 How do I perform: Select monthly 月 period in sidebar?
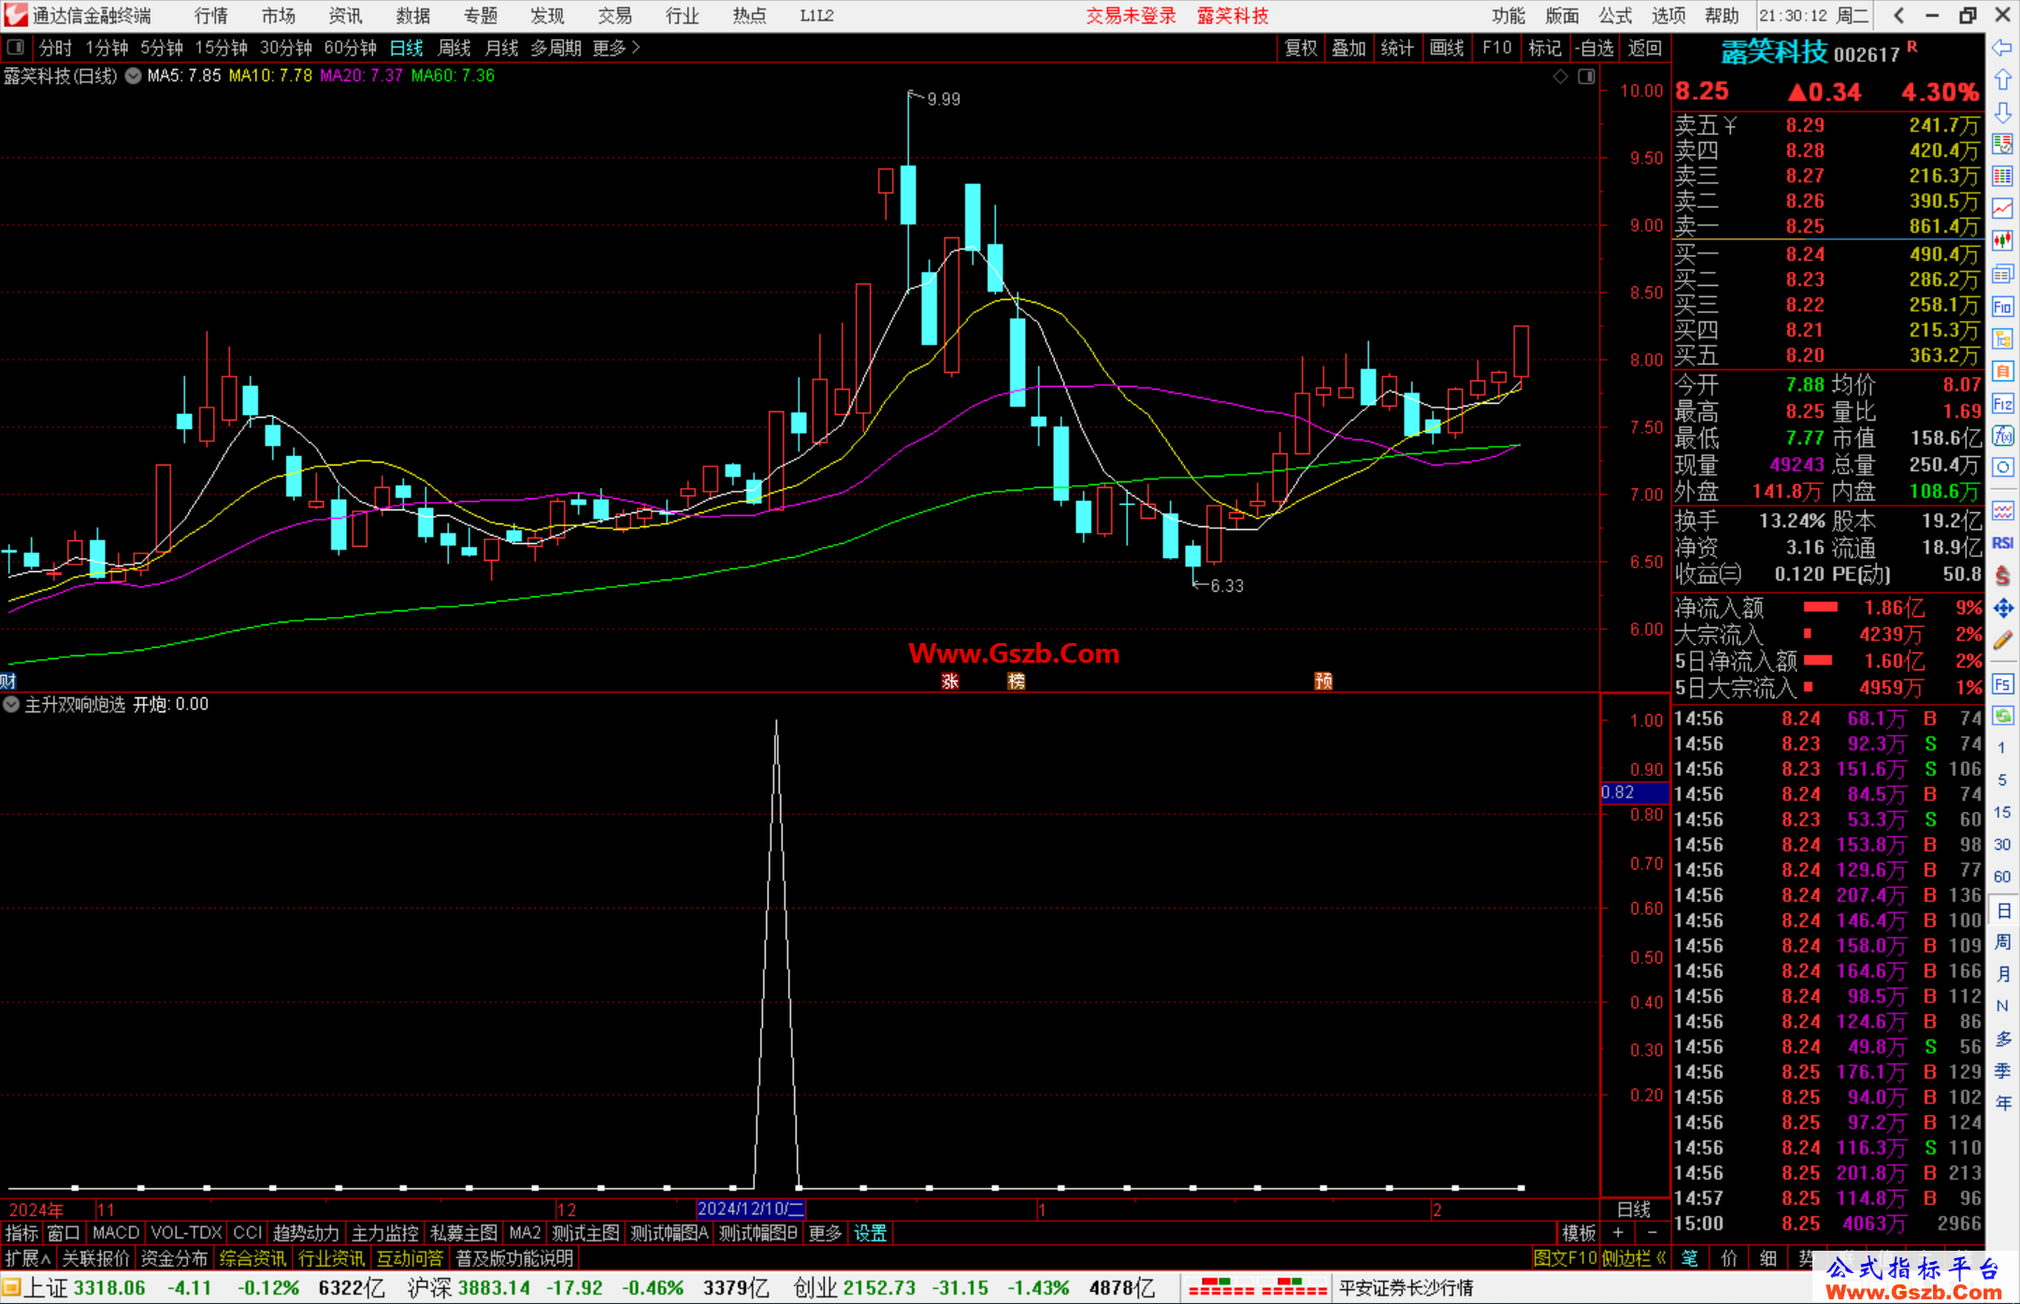tap(2003, 974)
